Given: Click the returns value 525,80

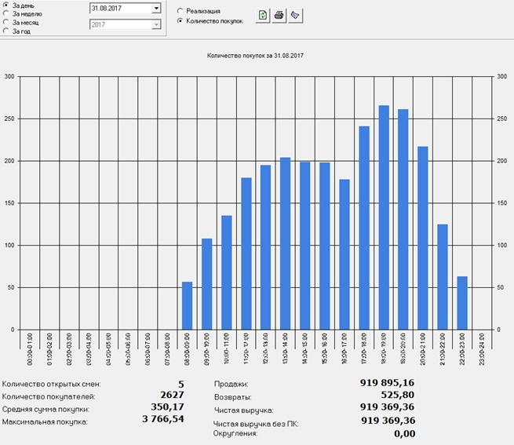Looking at the screenshot, I should point(398,395).
